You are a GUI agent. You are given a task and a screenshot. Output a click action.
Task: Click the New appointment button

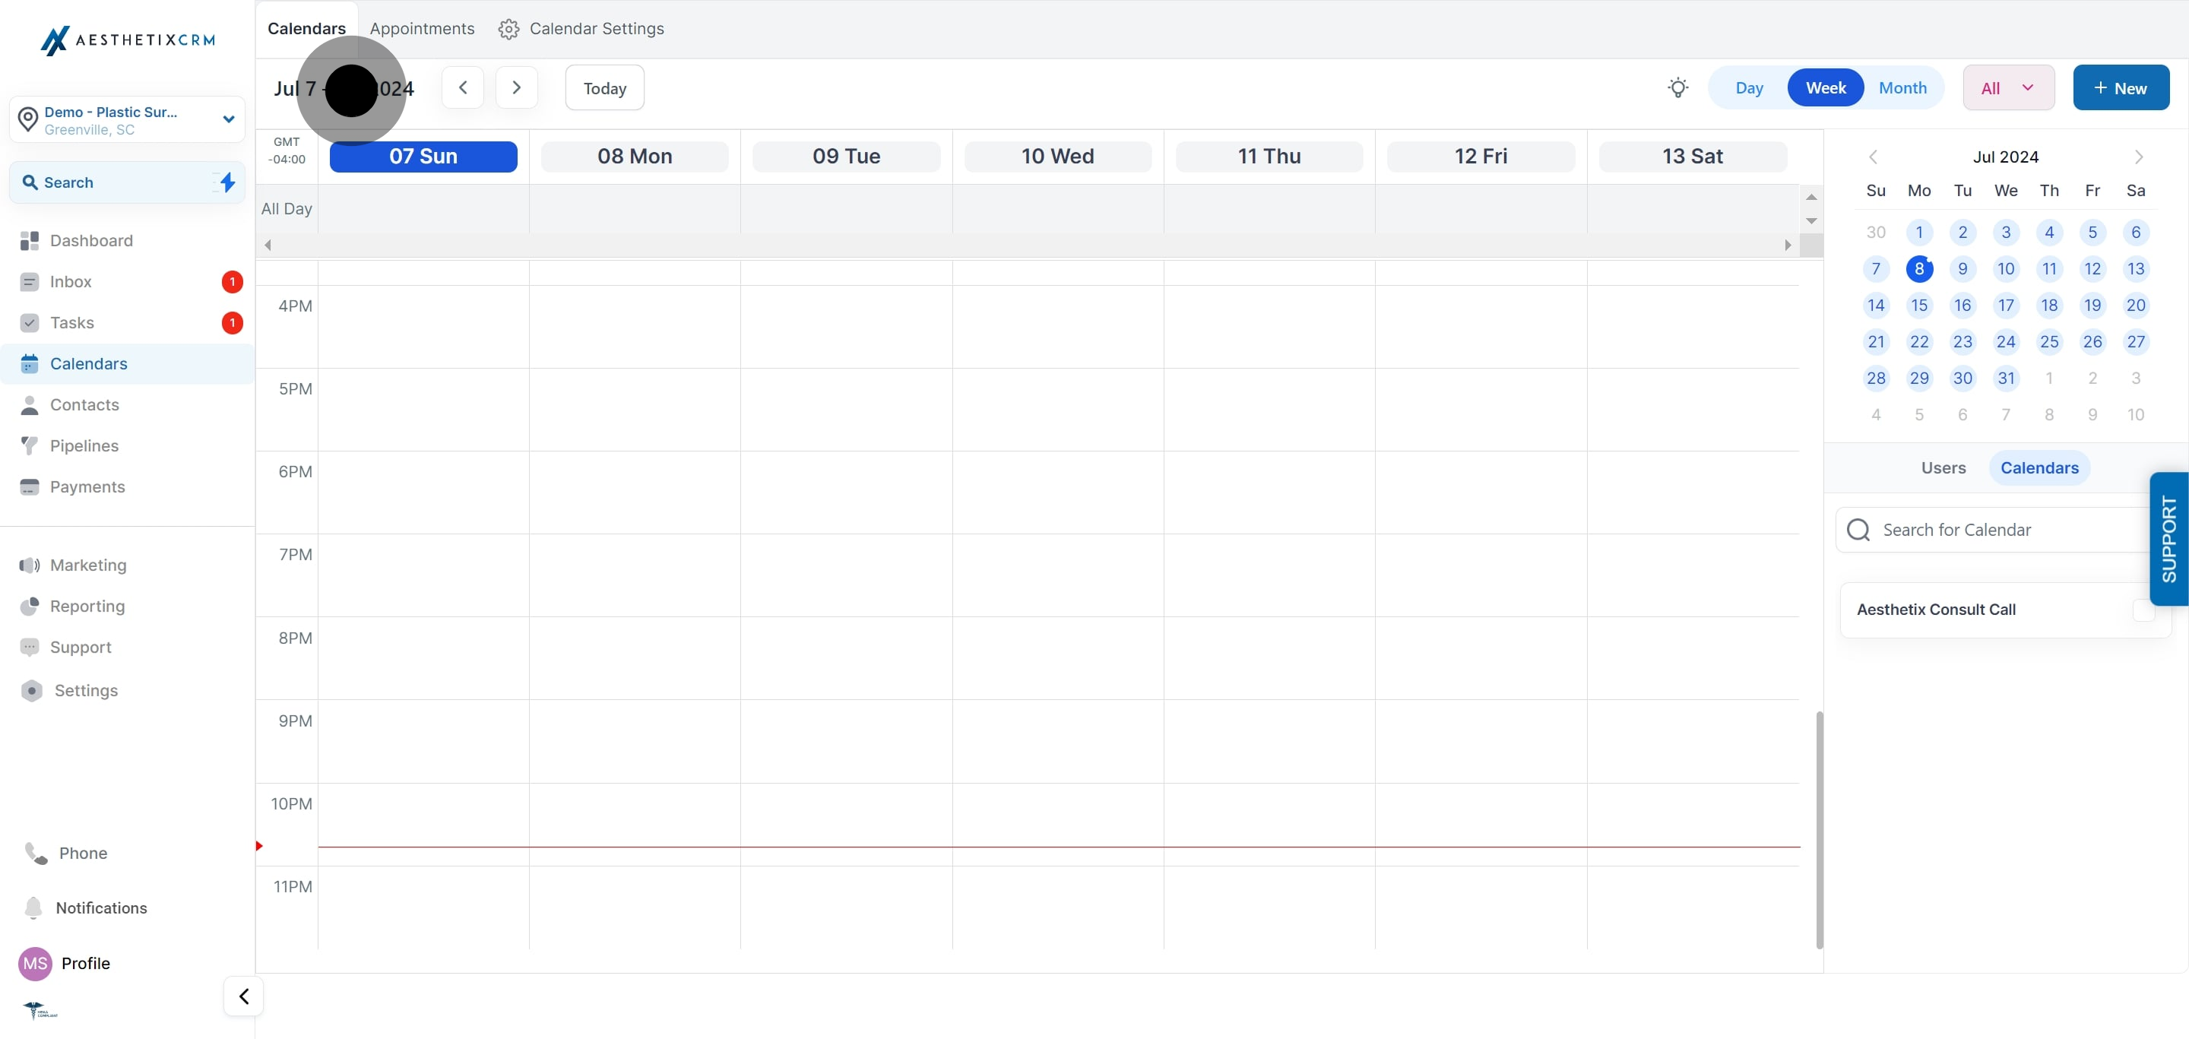[x=2120, y=87]
